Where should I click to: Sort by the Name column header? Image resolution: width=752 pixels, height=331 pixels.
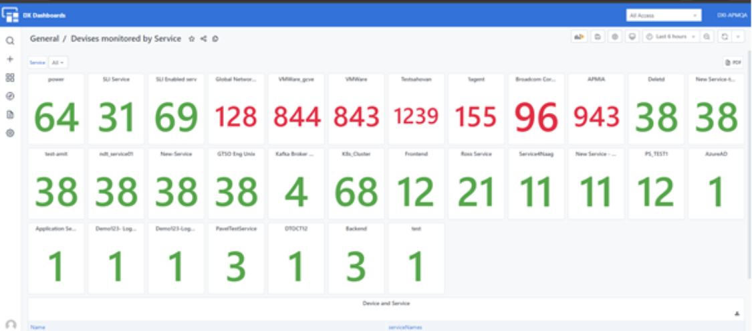pyautogui.click(x=37, y=327)
